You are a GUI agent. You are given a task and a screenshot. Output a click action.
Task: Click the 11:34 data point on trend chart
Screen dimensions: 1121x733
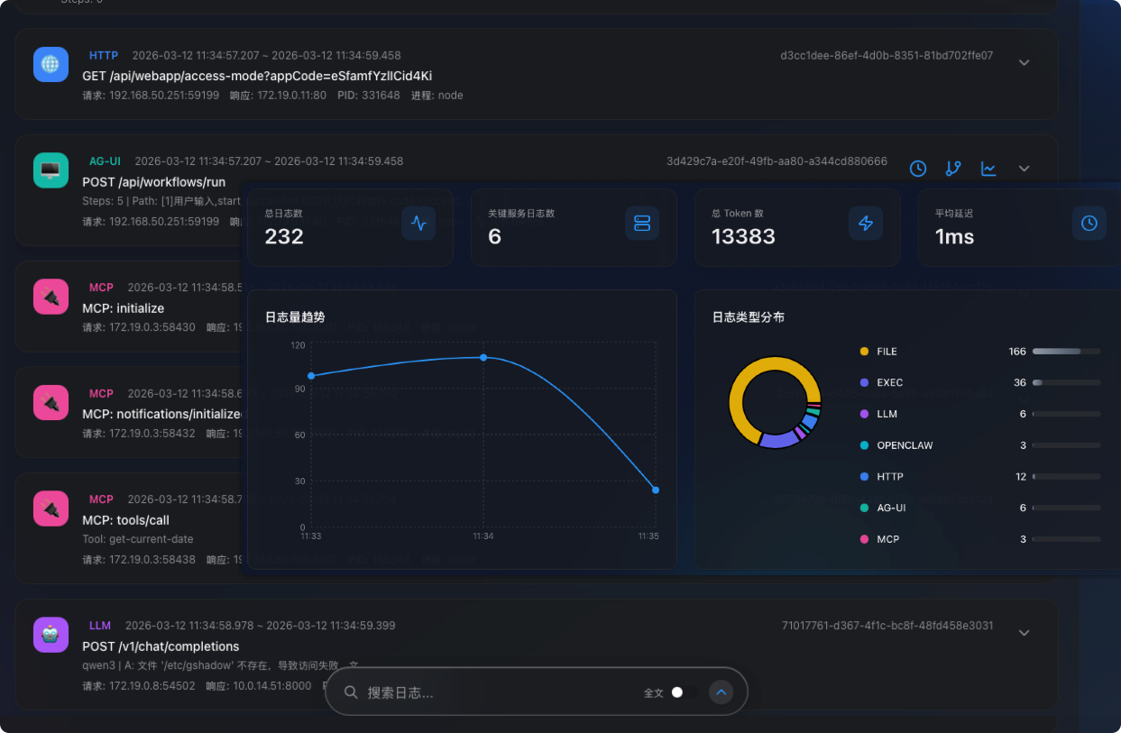[x=483, y=358]
